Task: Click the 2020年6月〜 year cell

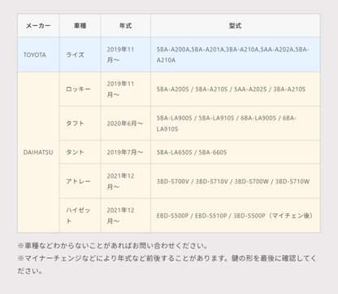Action: pos(125,124)
